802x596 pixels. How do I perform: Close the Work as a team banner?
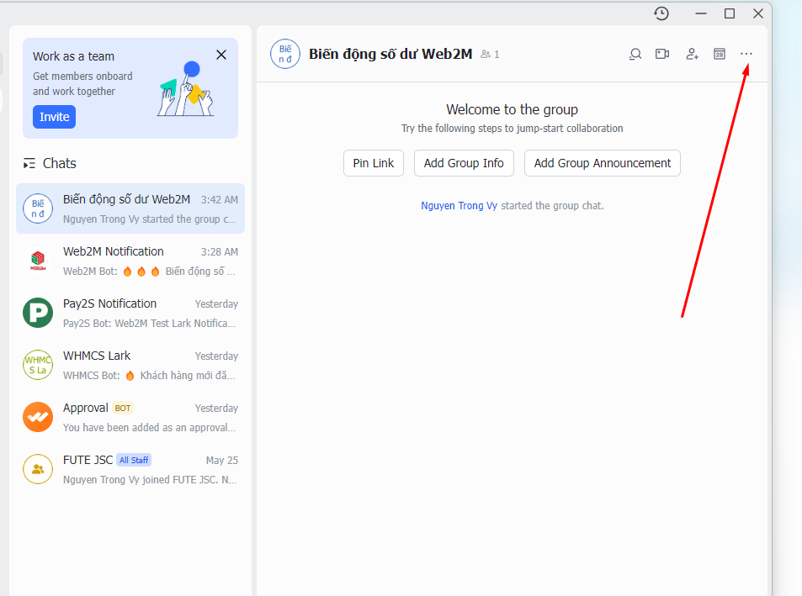(221, 55)
